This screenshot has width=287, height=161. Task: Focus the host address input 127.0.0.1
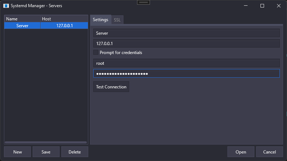187,43
